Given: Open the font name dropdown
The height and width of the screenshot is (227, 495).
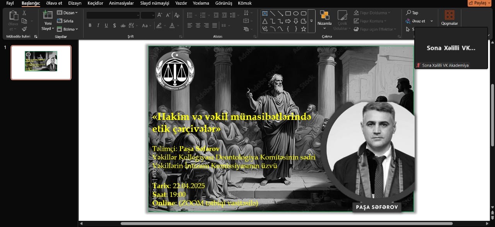Looking at the screenshot, I should (x=138, y=15).
